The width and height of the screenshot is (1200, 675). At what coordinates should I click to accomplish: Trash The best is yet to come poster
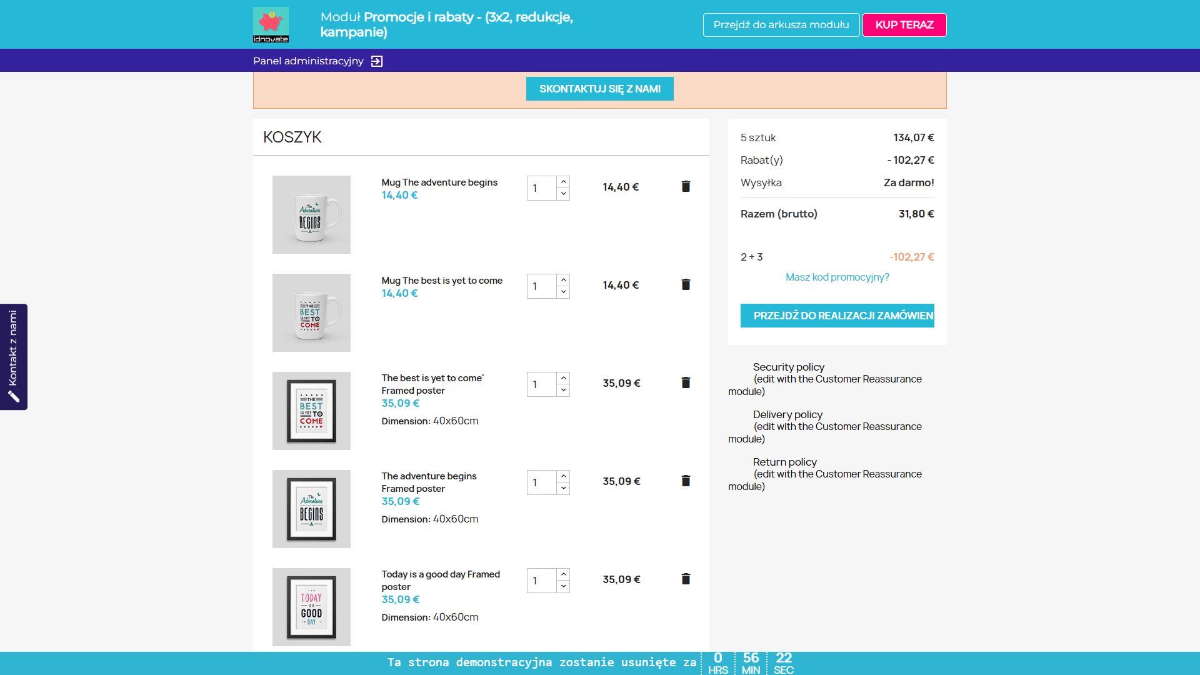[686, 382]
